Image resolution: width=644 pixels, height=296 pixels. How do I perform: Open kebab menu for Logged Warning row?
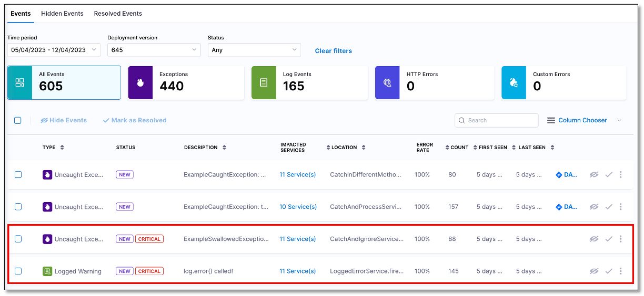pyautogui.click(x=621, y=271)
